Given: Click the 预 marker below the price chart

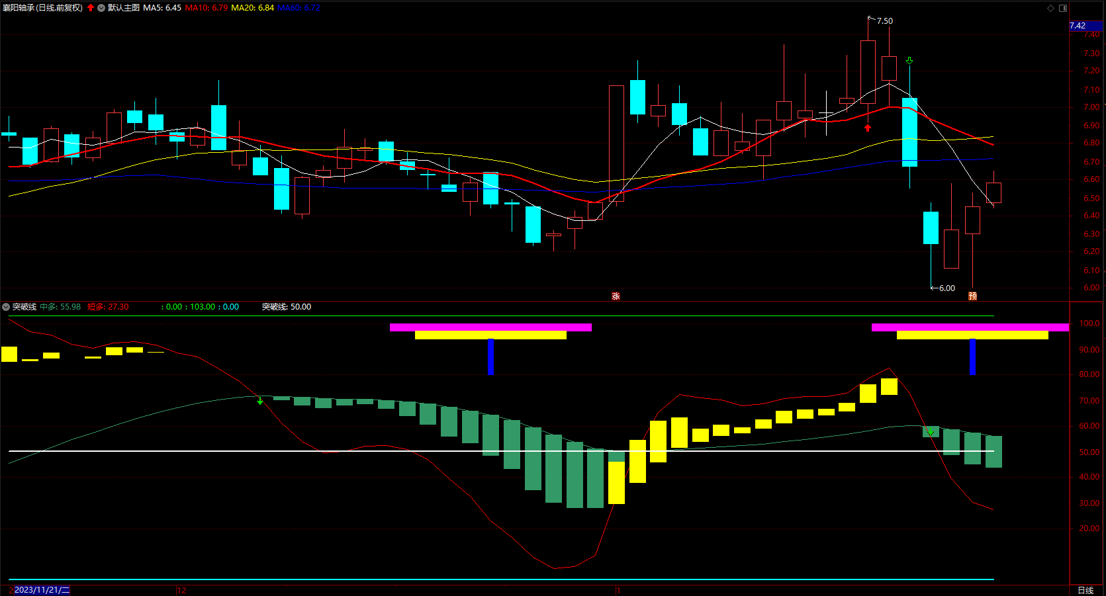Looking at the screenshot, I should tap(972, 296).
